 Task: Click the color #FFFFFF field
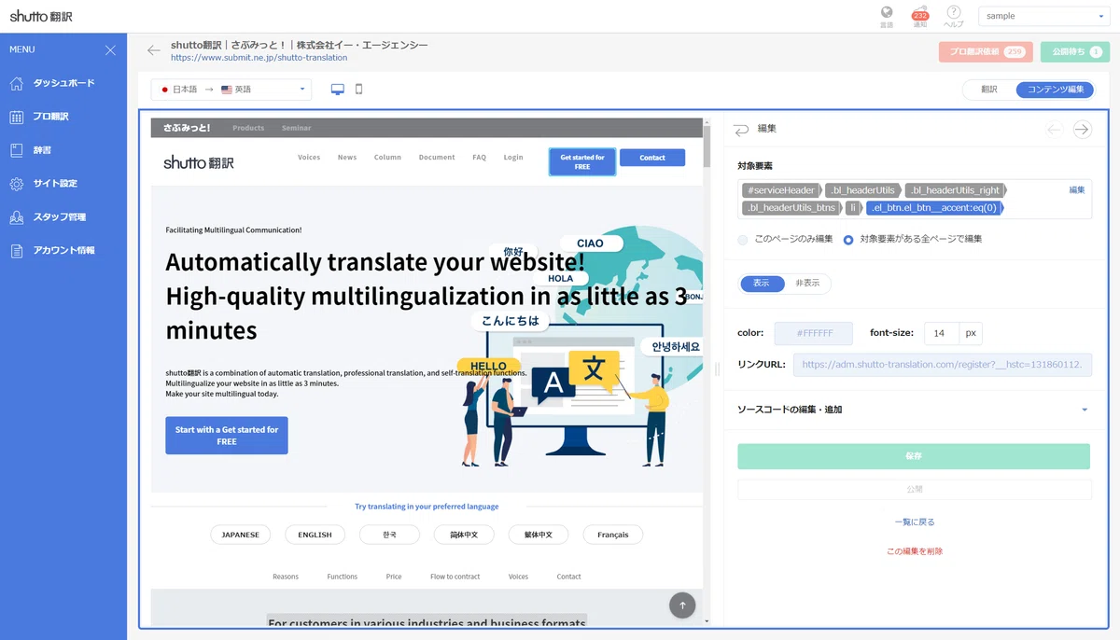pos(814,333)
